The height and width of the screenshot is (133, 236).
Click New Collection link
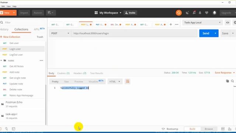tap(10, 37)
